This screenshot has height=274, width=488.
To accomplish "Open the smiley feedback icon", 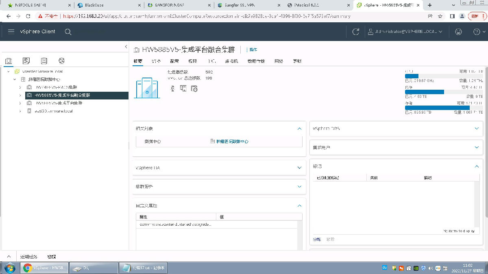I will pos(458,32).
